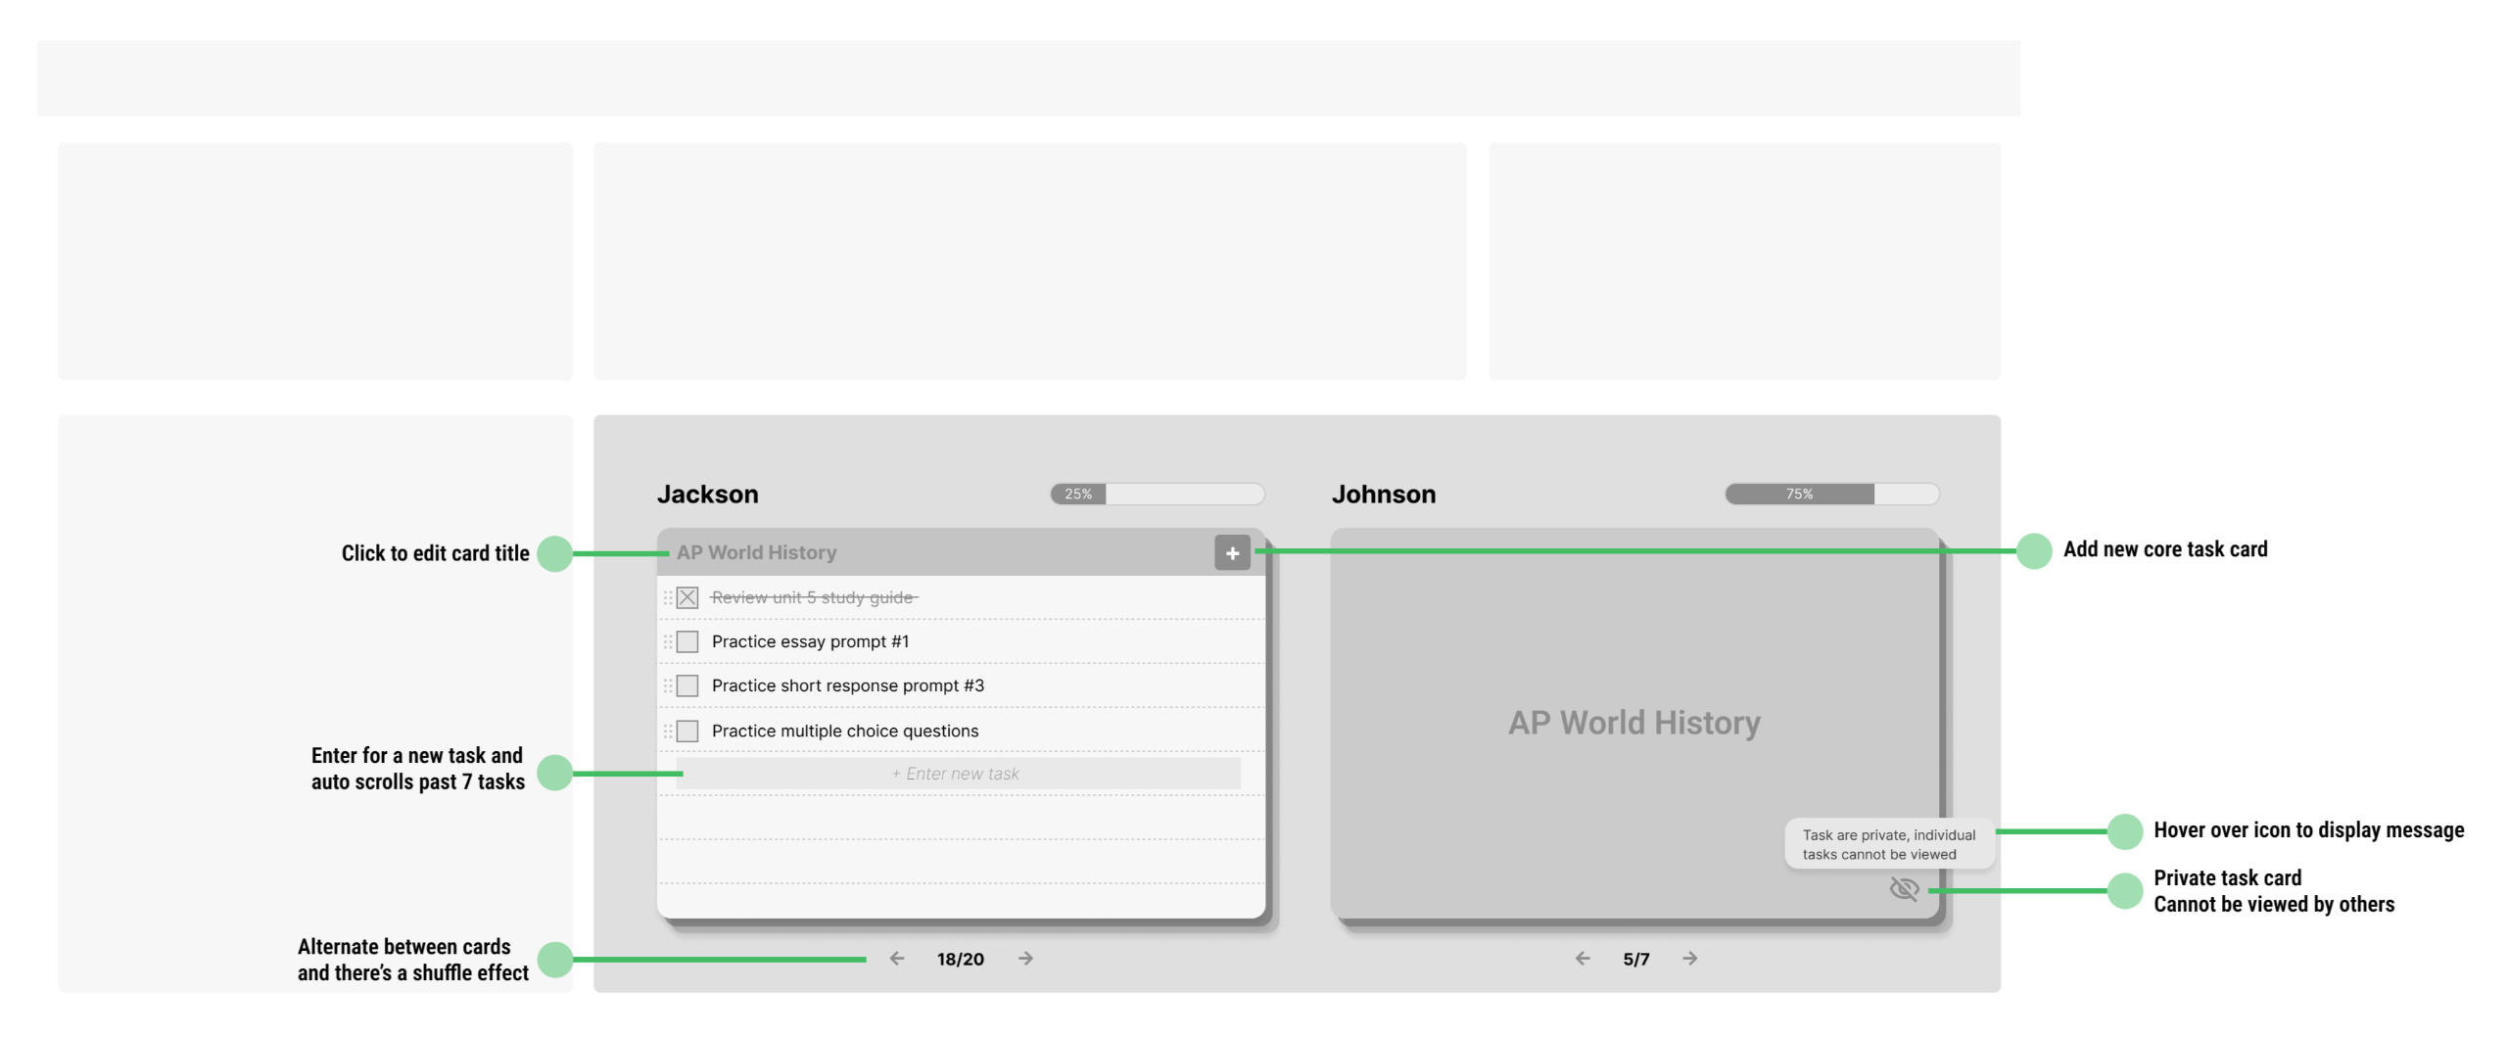
Task: Check Practice short response prompt #3 checkbox
Action: [687, 686]
